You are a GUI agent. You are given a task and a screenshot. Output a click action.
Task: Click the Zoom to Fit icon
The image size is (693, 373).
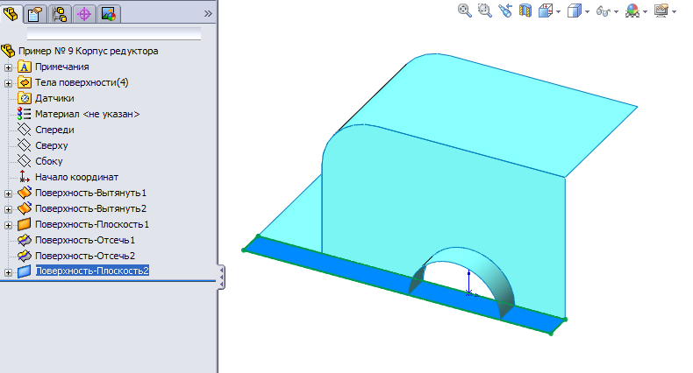click(465, 11)
